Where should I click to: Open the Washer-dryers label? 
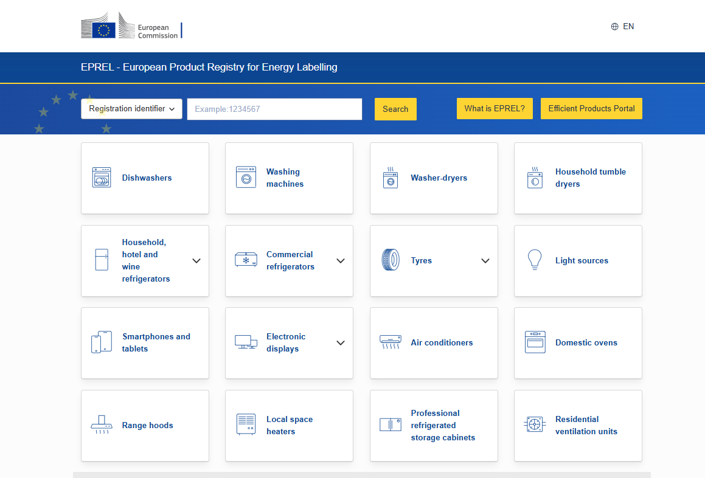pos(439,178)
